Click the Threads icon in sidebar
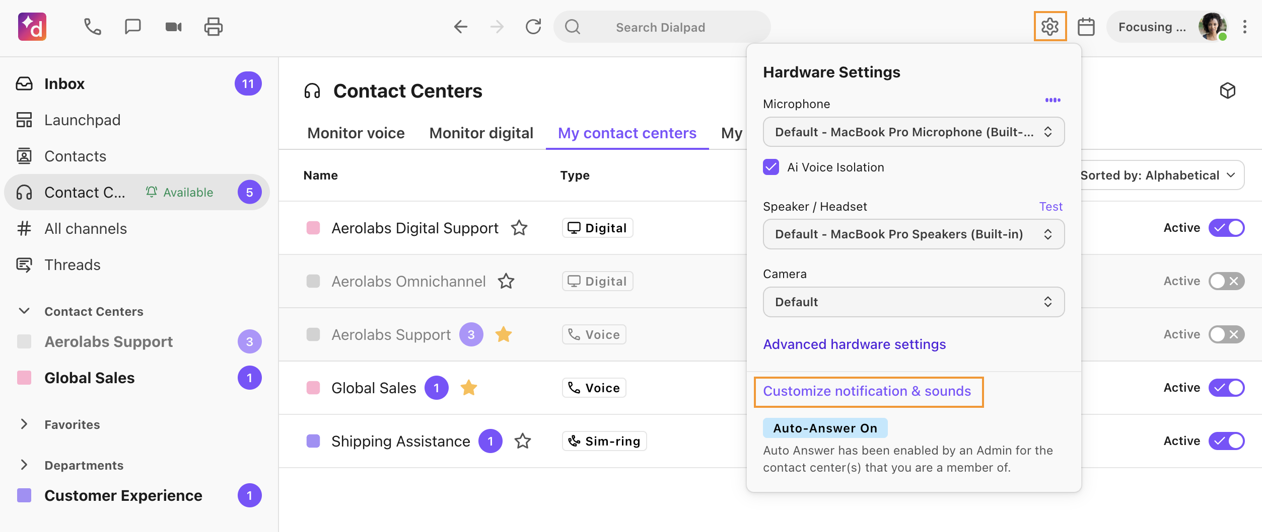The width and height of the screenshot is (1262, 532). coord(24,264)
